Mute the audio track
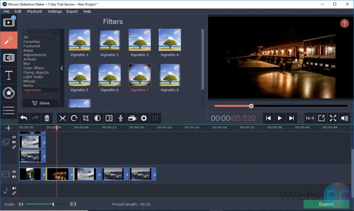The image size is (354, 211). tap(14, 189)
